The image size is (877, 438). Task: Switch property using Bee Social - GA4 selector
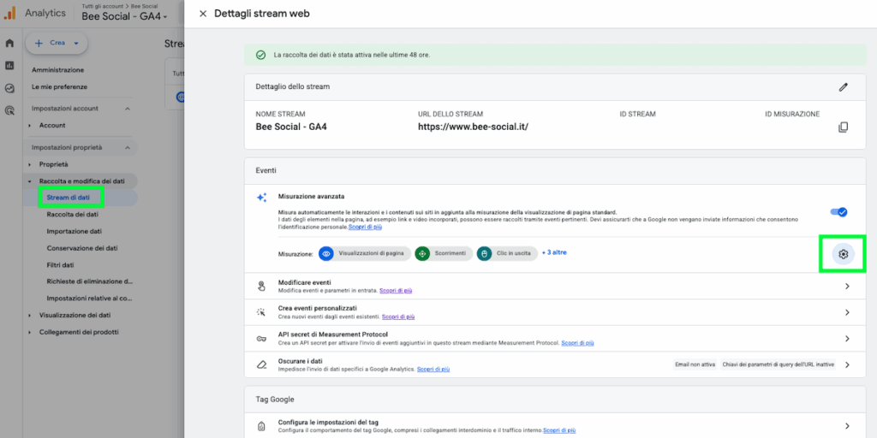point(124,16)
